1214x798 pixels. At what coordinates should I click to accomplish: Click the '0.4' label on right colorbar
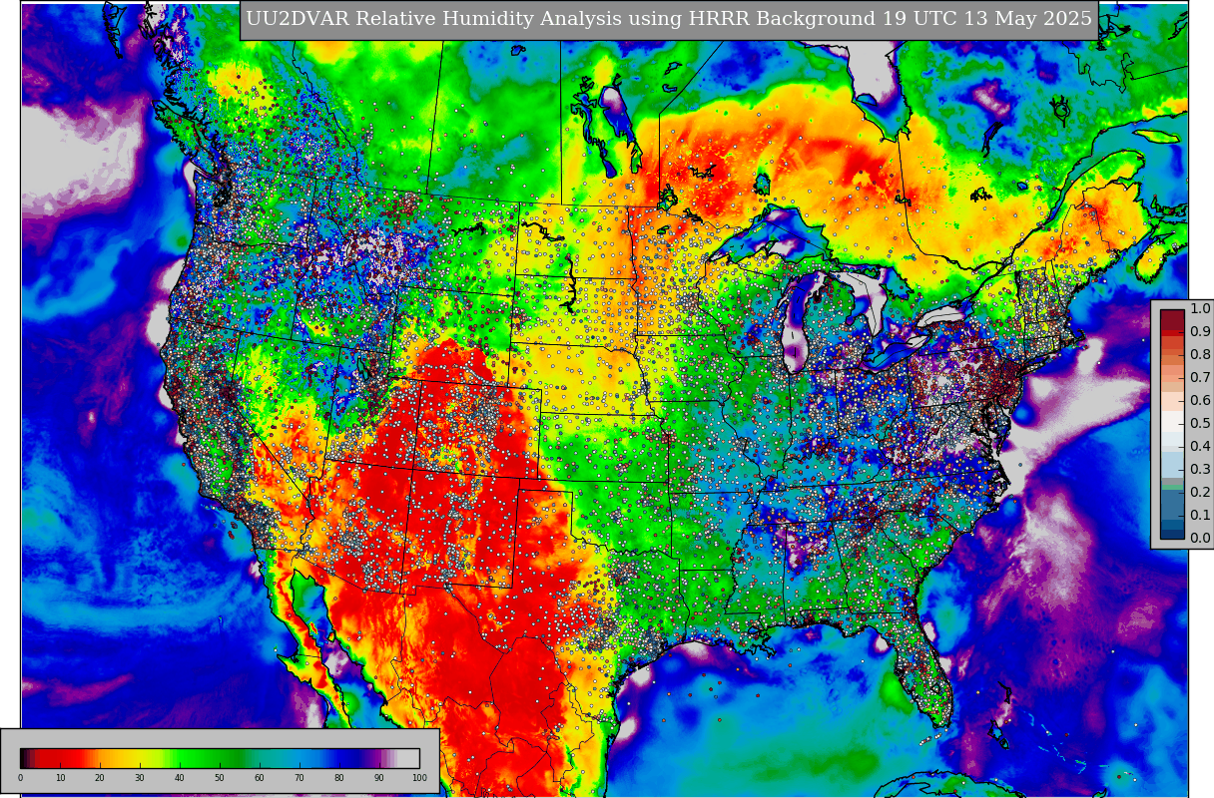(1200, 447)
